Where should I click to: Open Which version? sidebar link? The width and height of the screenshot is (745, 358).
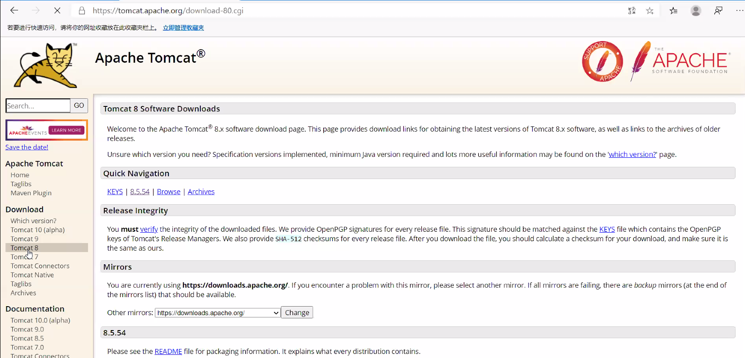pos(33,221)
